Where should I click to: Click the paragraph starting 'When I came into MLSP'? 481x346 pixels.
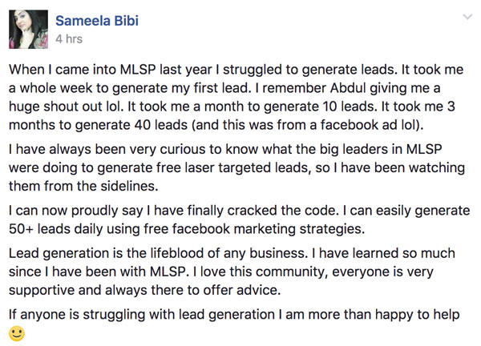[236, 97]
